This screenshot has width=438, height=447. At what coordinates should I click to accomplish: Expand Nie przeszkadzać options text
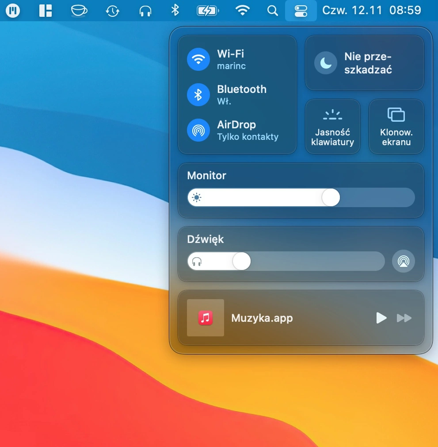coord(368,63)
